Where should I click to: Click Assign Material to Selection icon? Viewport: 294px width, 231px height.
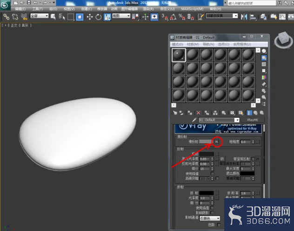pyautogui.click(x=190, y=113)
